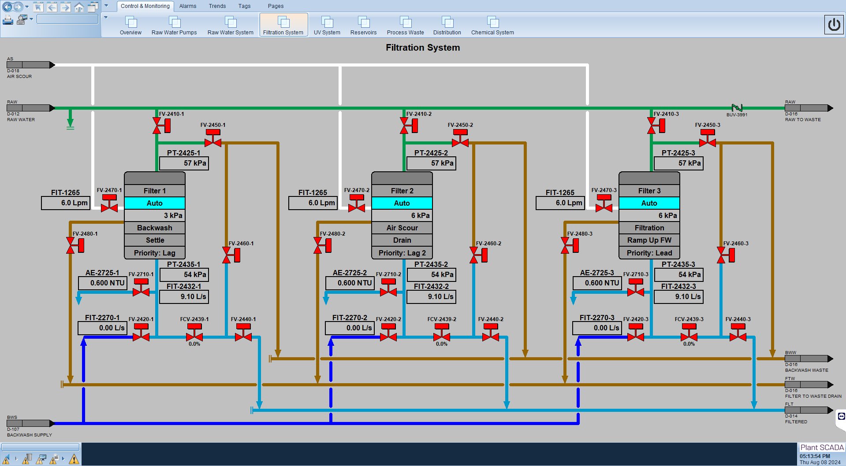846x466 pixels.
Task: Click the alarm with trash bin icon
Action: tap(26, 459)
